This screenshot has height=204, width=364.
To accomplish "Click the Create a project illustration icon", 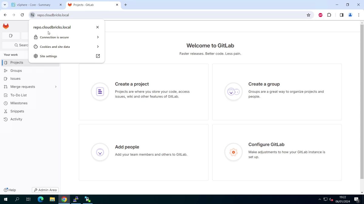I will (100, 92).
